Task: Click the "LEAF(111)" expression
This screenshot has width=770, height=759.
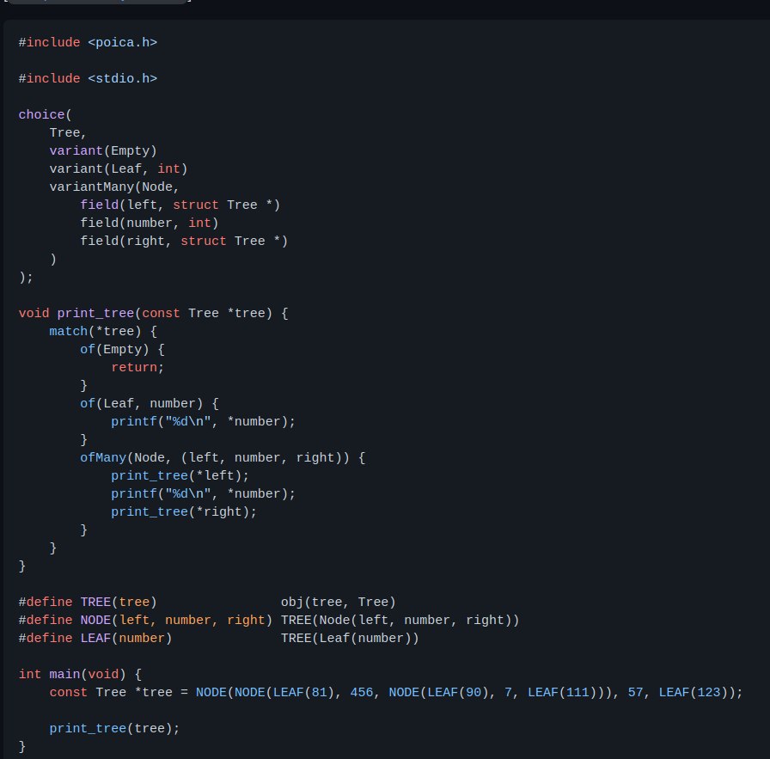Action: pyautogui.click(x=562, y=693)
